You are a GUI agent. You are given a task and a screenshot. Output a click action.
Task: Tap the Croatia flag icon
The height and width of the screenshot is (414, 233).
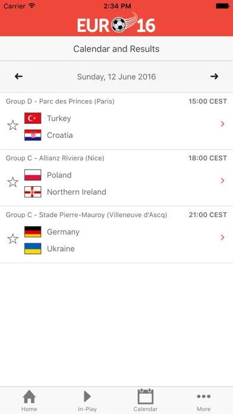tap(33, 135)
